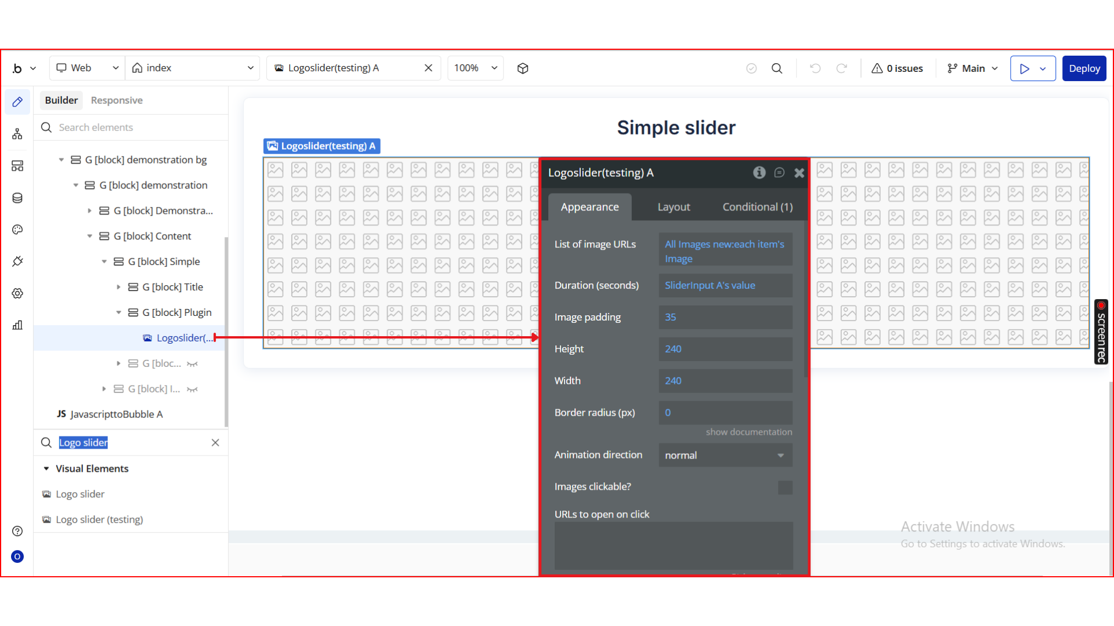The width and height of the screenshot is (1114, 626).
Task: Open the Styles palette icon
Action: click(17, 230)
